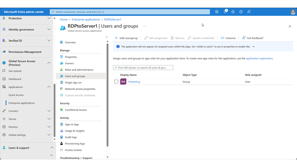The width and height of the screenshot is (297, 167).
Task: Follow the application registration link
Action: pos(259,58)
